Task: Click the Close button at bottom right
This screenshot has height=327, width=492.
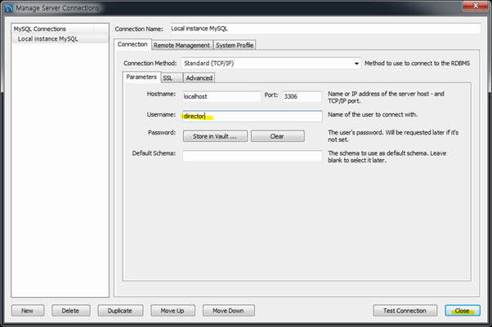Action: [463, 311]
